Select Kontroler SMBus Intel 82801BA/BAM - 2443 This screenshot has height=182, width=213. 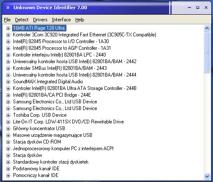(x=60, y=68)
